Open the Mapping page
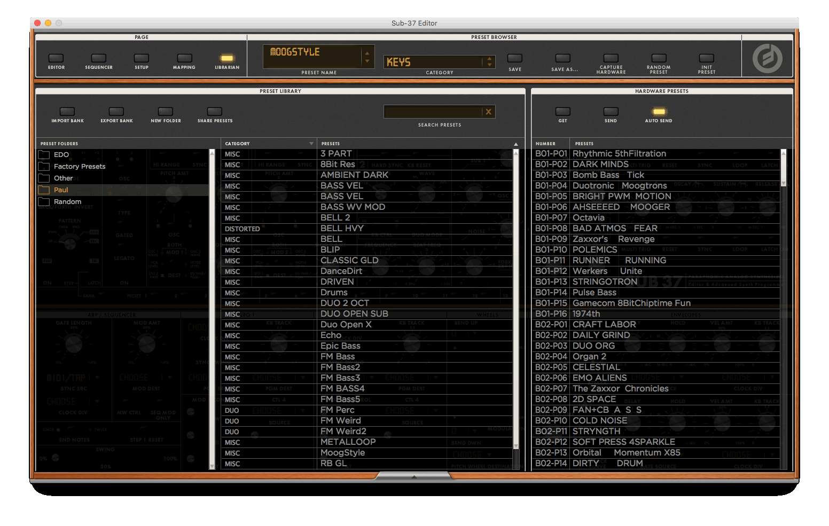Screen dimensions: 829x526 [x=184, y=58]
